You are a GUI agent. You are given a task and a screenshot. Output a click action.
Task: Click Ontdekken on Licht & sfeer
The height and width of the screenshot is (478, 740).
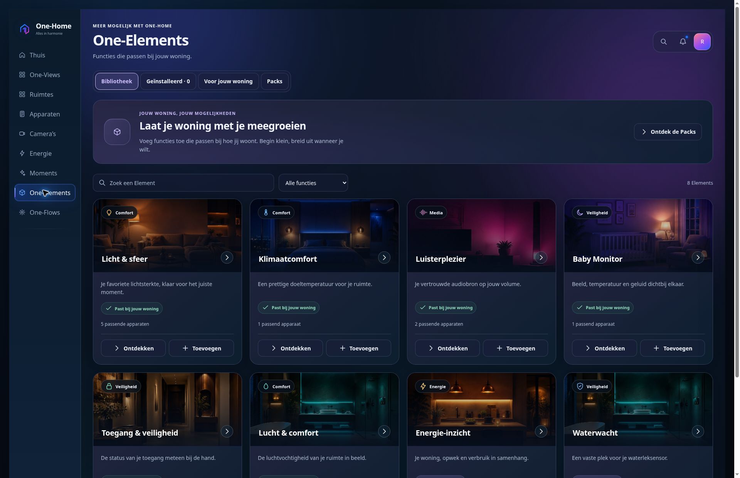point(133,348)
